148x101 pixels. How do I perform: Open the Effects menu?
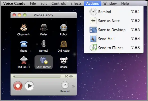[x=76, y=4]
